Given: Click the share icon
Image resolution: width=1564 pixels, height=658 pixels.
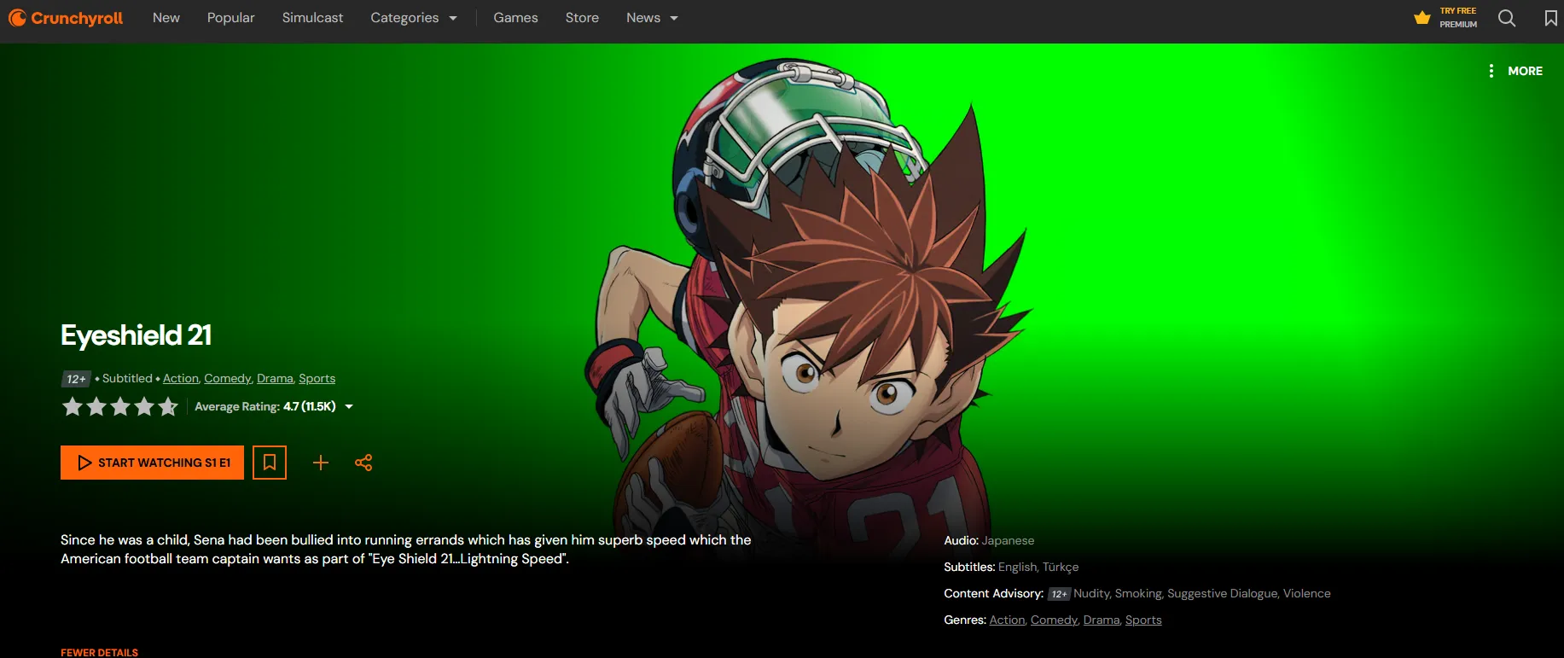Looking at the screenshot, I should click(x=363, y=463).
